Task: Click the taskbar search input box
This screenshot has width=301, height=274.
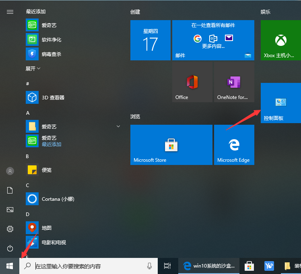Action: pos(89,266)
